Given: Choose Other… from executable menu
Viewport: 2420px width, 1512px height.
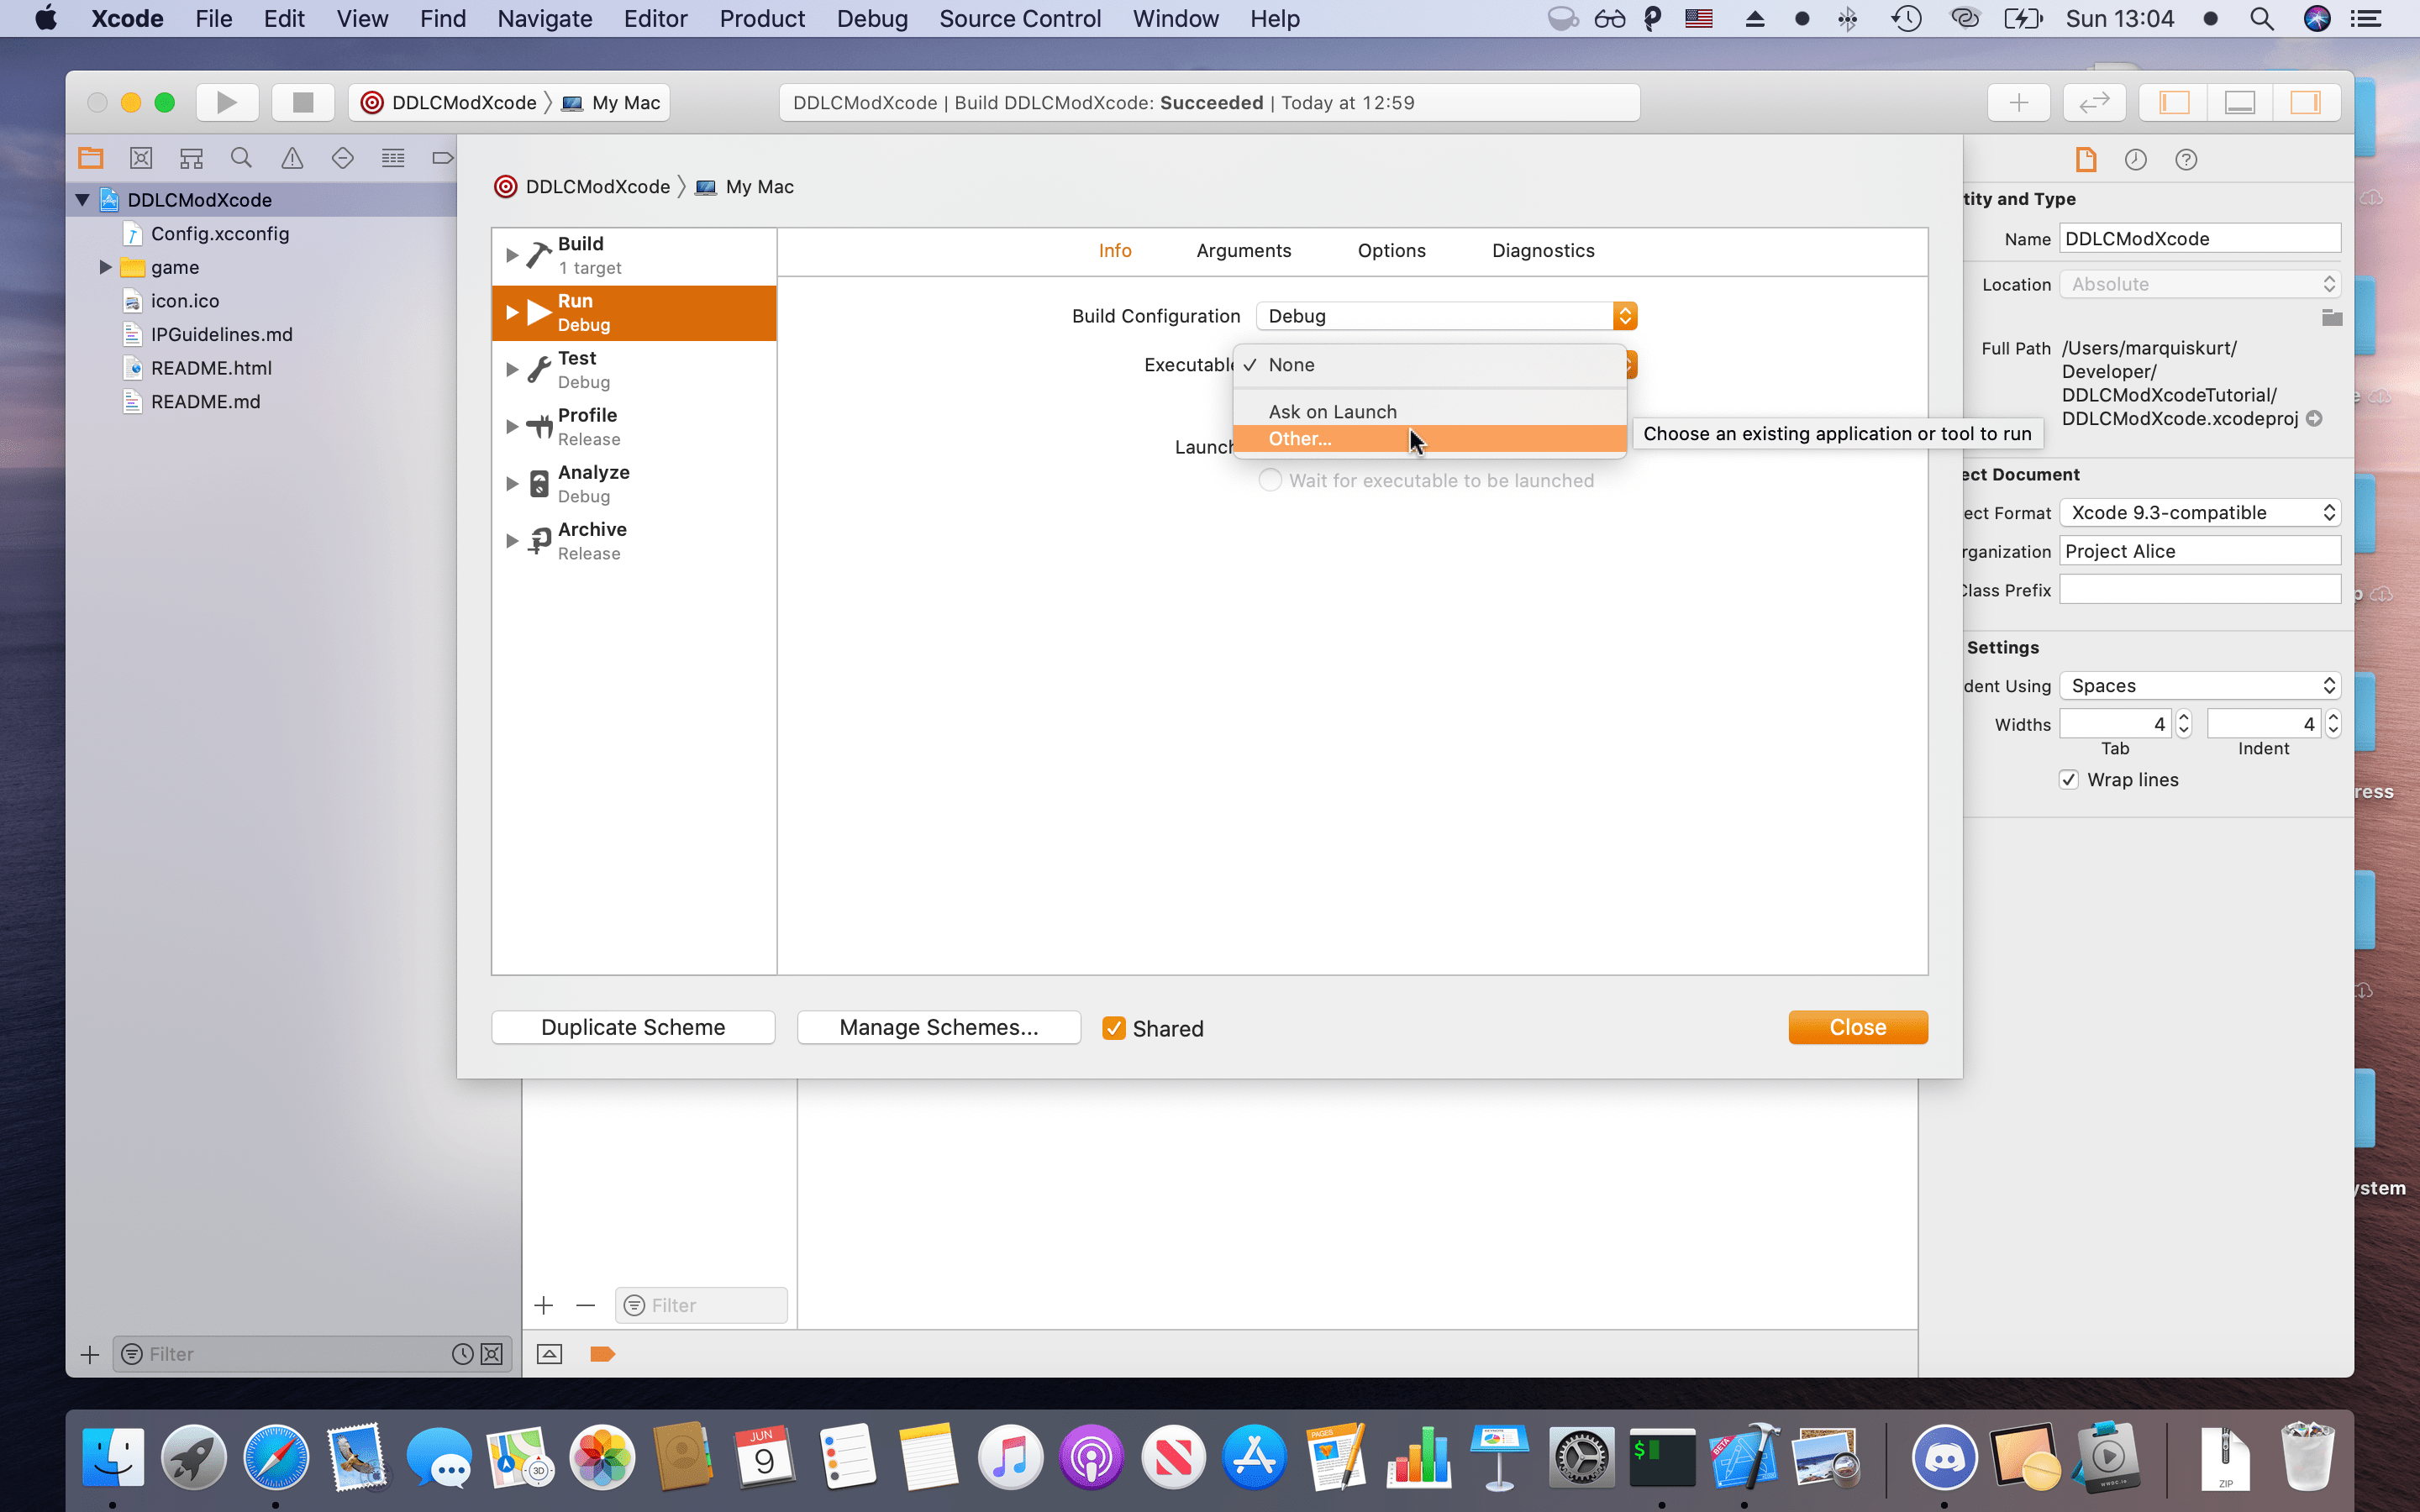Looking at the screenshot, I should click(x=1430, y=439).
